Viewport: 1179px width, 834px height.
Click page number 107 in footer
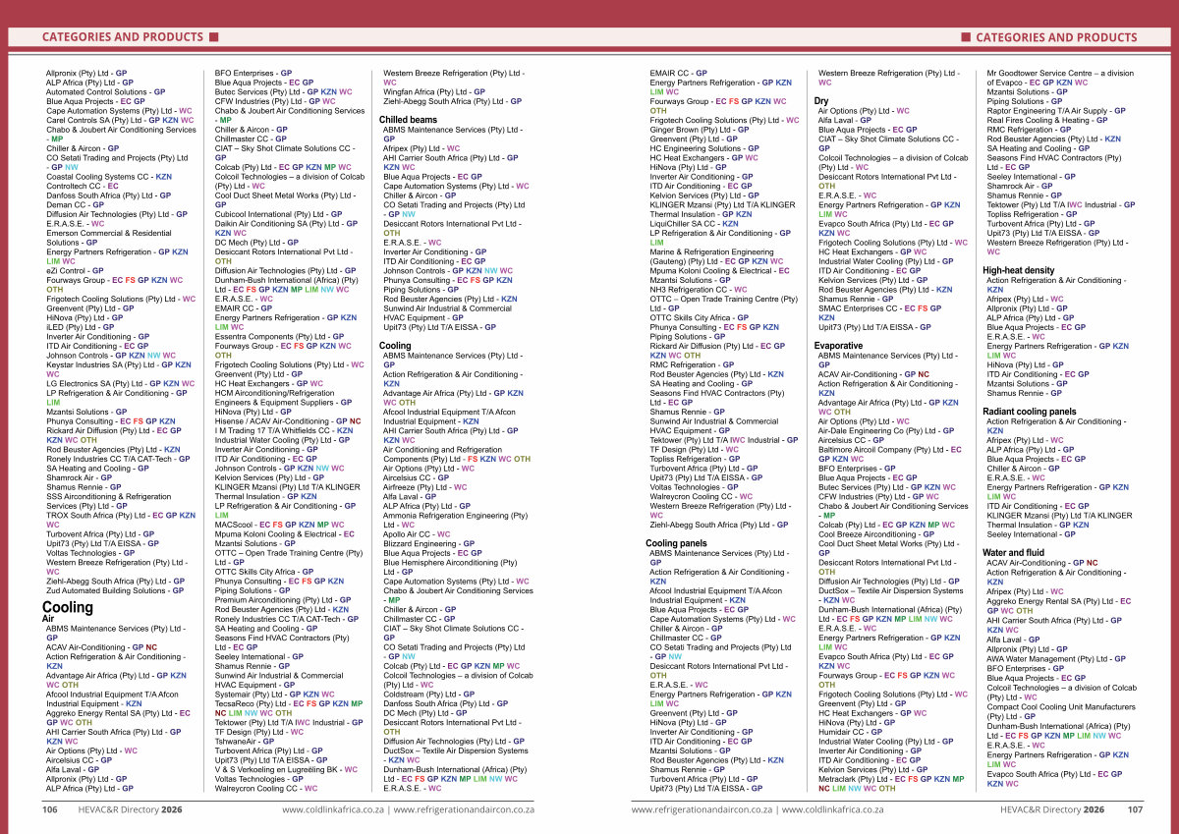tap(1135, 809)
